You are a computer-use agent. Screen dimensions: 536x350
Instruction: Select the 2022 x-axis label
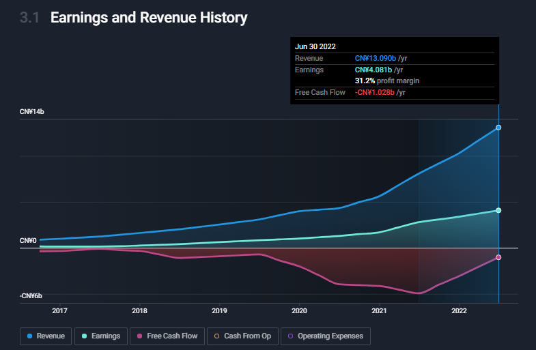pos(459,310)
